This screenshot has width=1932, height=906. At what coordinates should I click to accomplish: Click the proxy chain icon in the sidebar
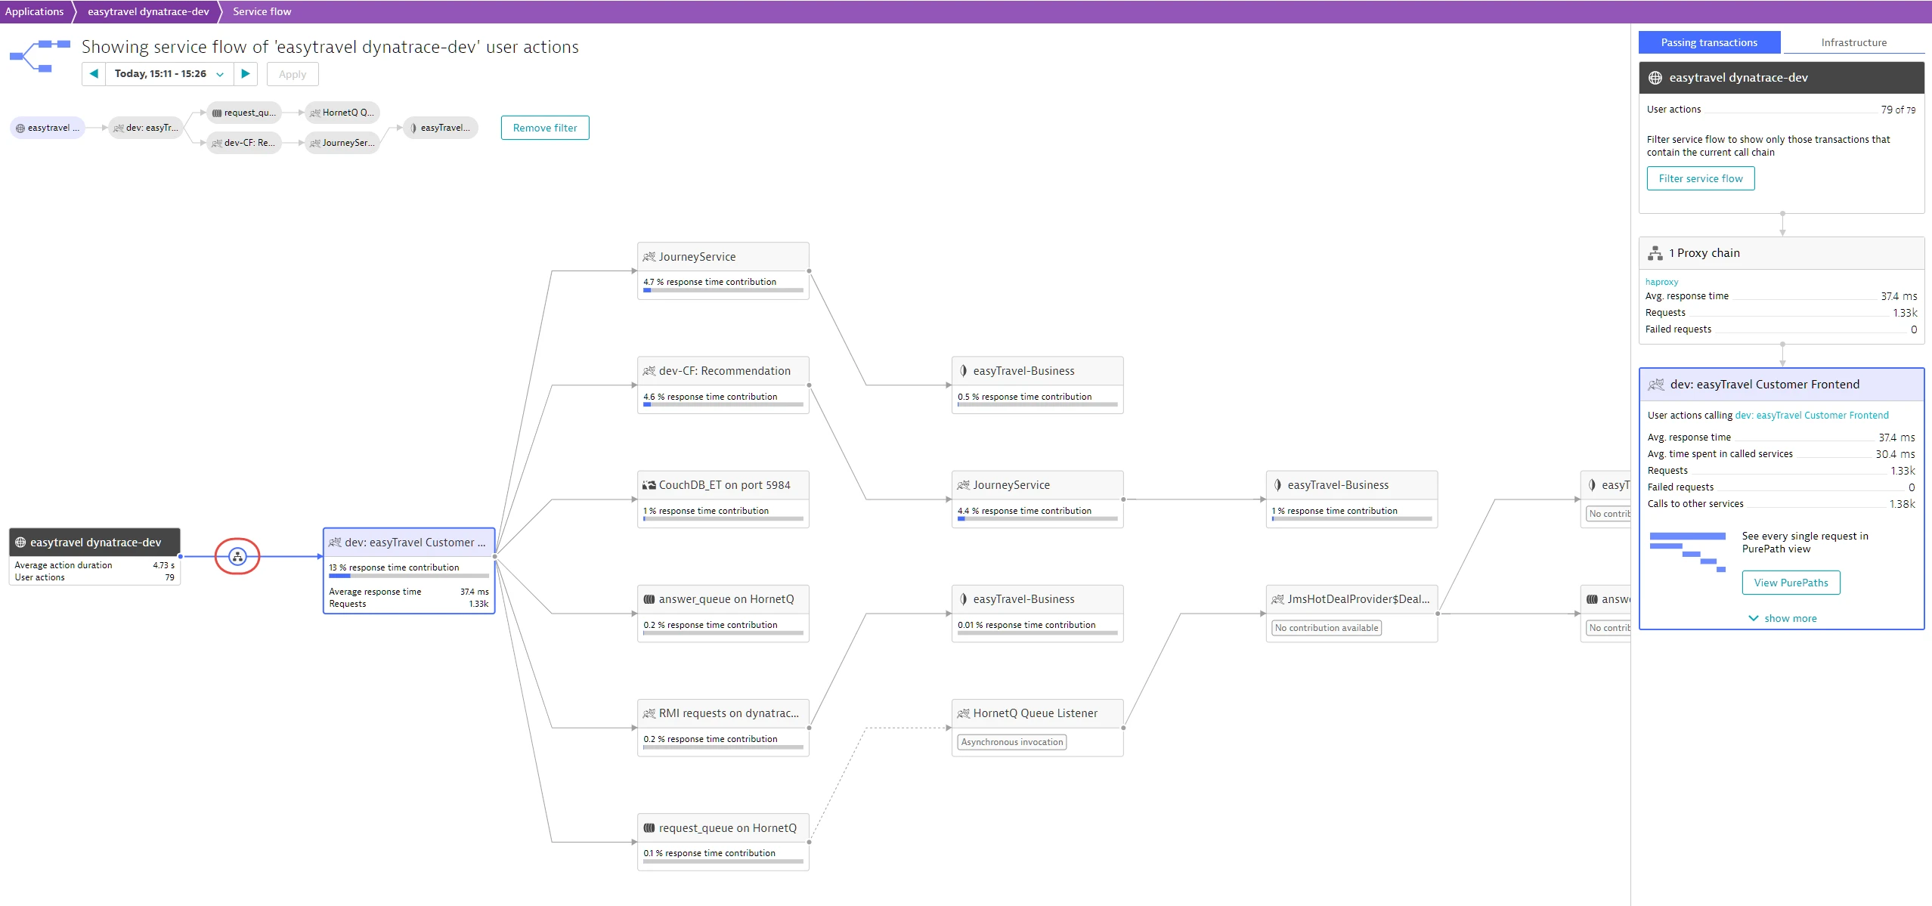tap(1655, 252)
